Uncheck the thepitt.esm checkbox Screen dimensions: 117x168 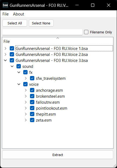[x=32, y=114]
